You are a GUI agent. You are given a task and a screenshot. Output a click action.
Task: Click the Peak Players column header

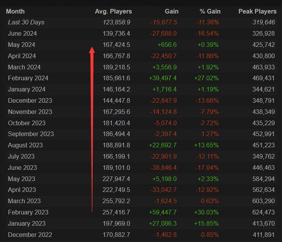point(256,11)
